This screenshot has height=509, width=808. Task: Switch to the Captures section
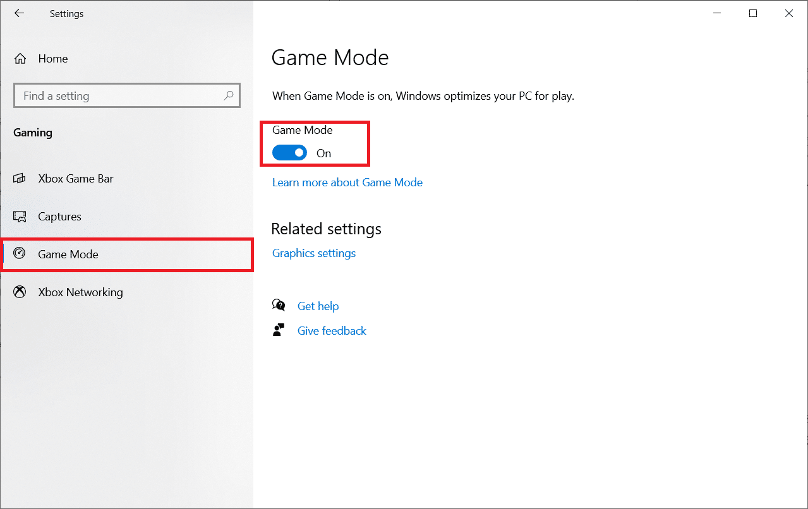point(59,217)
